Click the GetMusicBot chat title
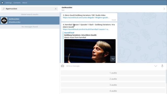The image size is (167, 94). 67,8
